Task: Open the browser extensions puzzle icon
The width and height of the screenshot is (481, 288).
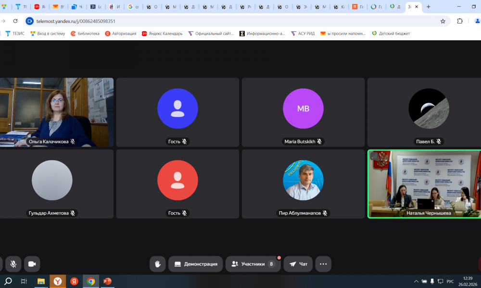Action: point(460,21)
